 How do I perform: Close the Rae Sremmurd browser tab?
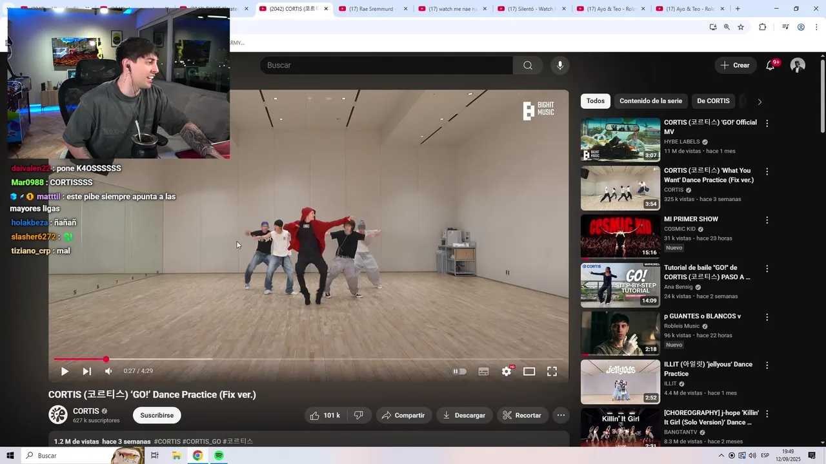405,9
